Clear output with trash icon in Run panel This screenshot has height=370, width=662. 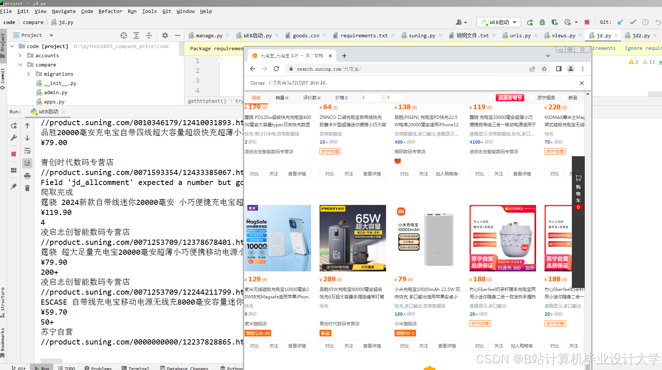point(27,188)
